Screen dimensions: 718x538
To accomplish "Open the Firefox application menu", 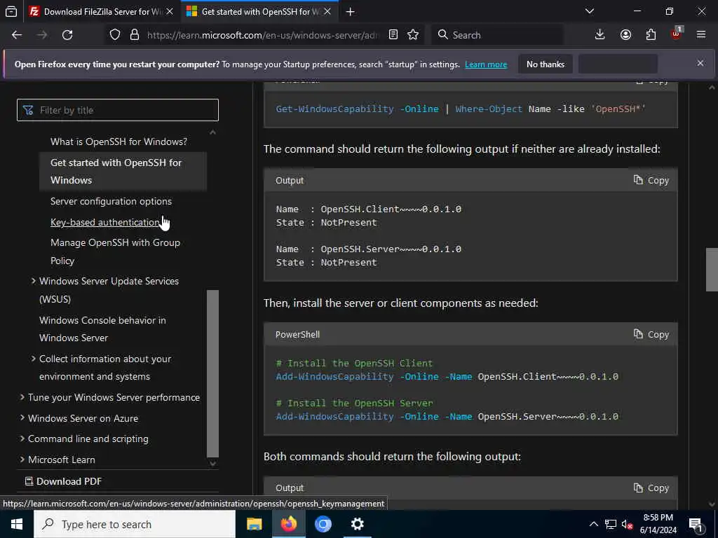I will click(x=701, y=35).
